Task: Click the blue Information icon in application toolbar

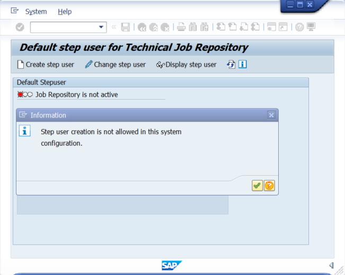Action: pyautogui.click(x=243, y=64)
